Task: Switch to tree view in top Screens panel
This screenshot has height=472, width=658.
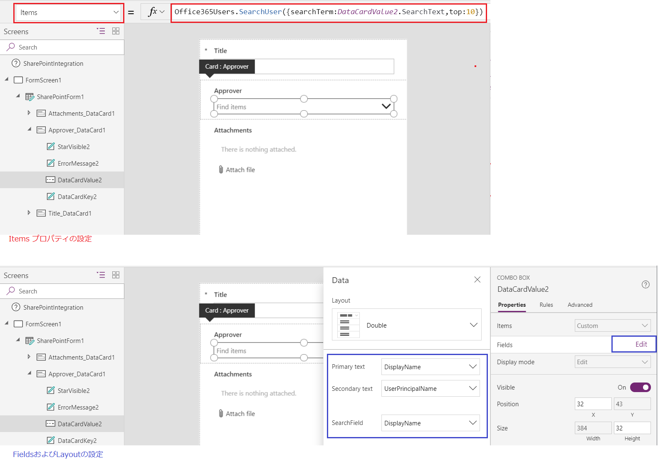Action: click(x=101, y=31)
